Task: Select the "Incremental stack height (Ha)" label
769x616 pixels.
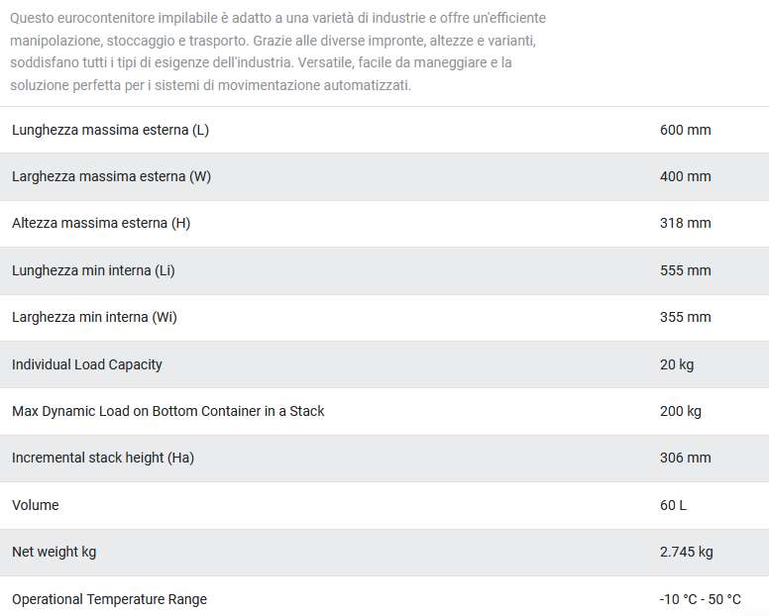Action: (x=103, y=458)
